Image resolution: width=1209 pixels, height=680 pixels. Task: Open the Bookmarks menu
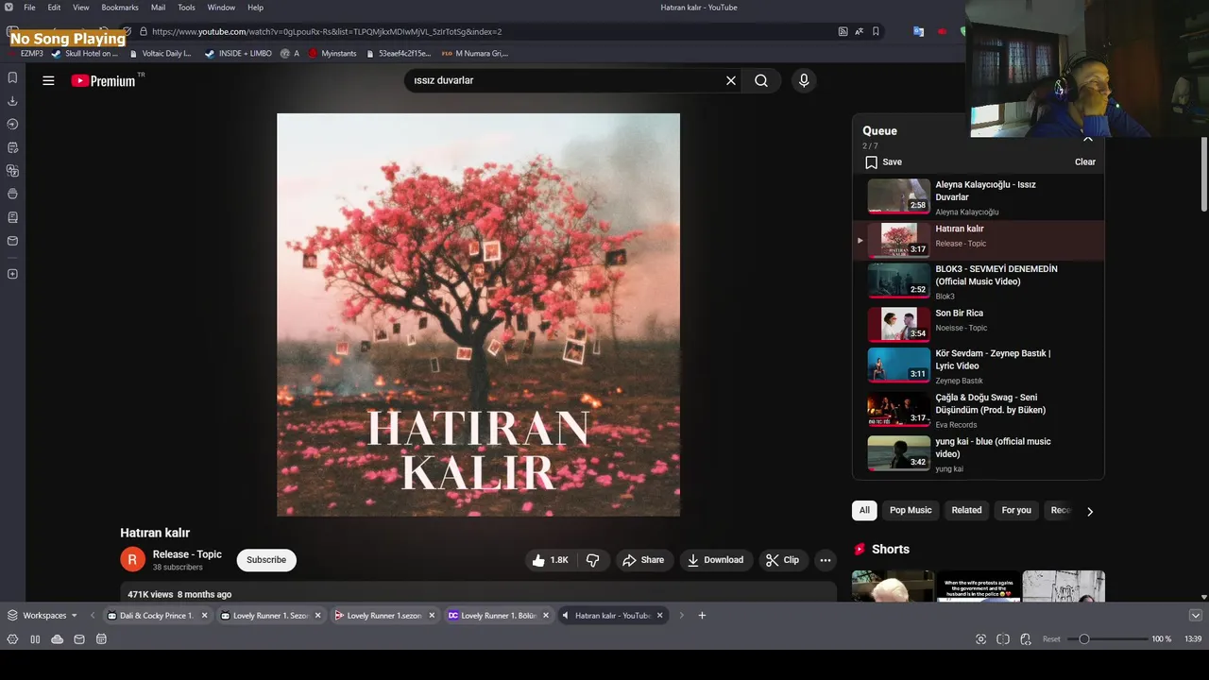120,8
